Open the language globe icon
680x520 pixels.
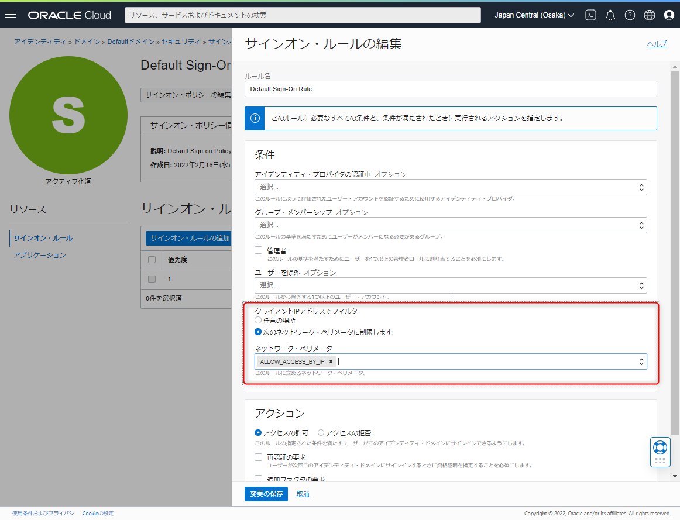coord(649,15)
